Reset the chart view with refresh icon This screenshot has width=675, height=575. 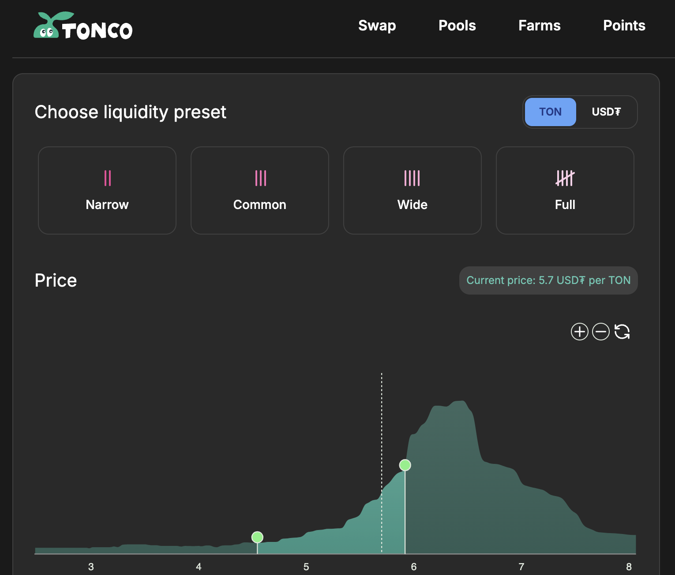click(622, 332)
